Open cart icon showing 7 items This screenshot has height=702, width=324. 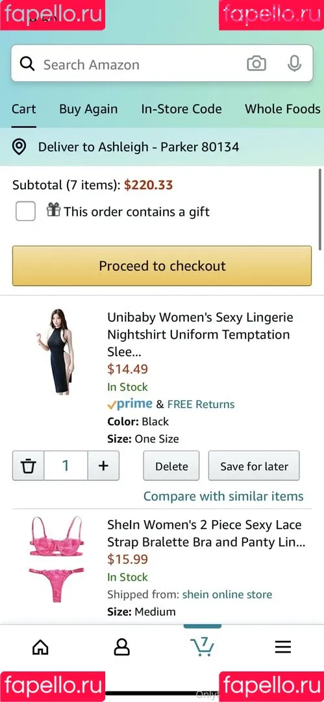pos(203,645)
